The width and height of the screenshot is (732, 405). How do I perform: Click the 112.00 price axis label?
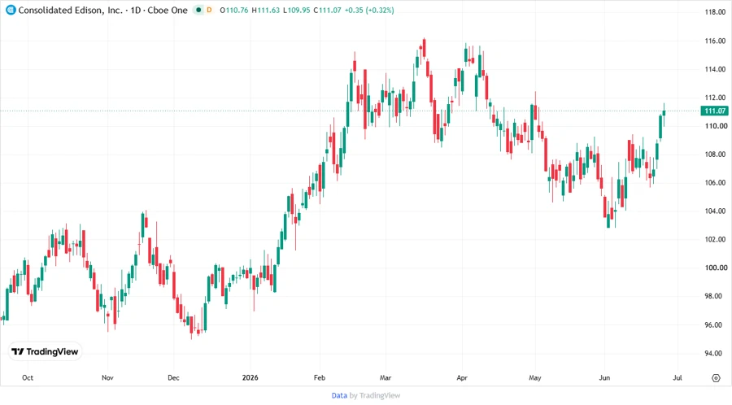tap(715, 98)
